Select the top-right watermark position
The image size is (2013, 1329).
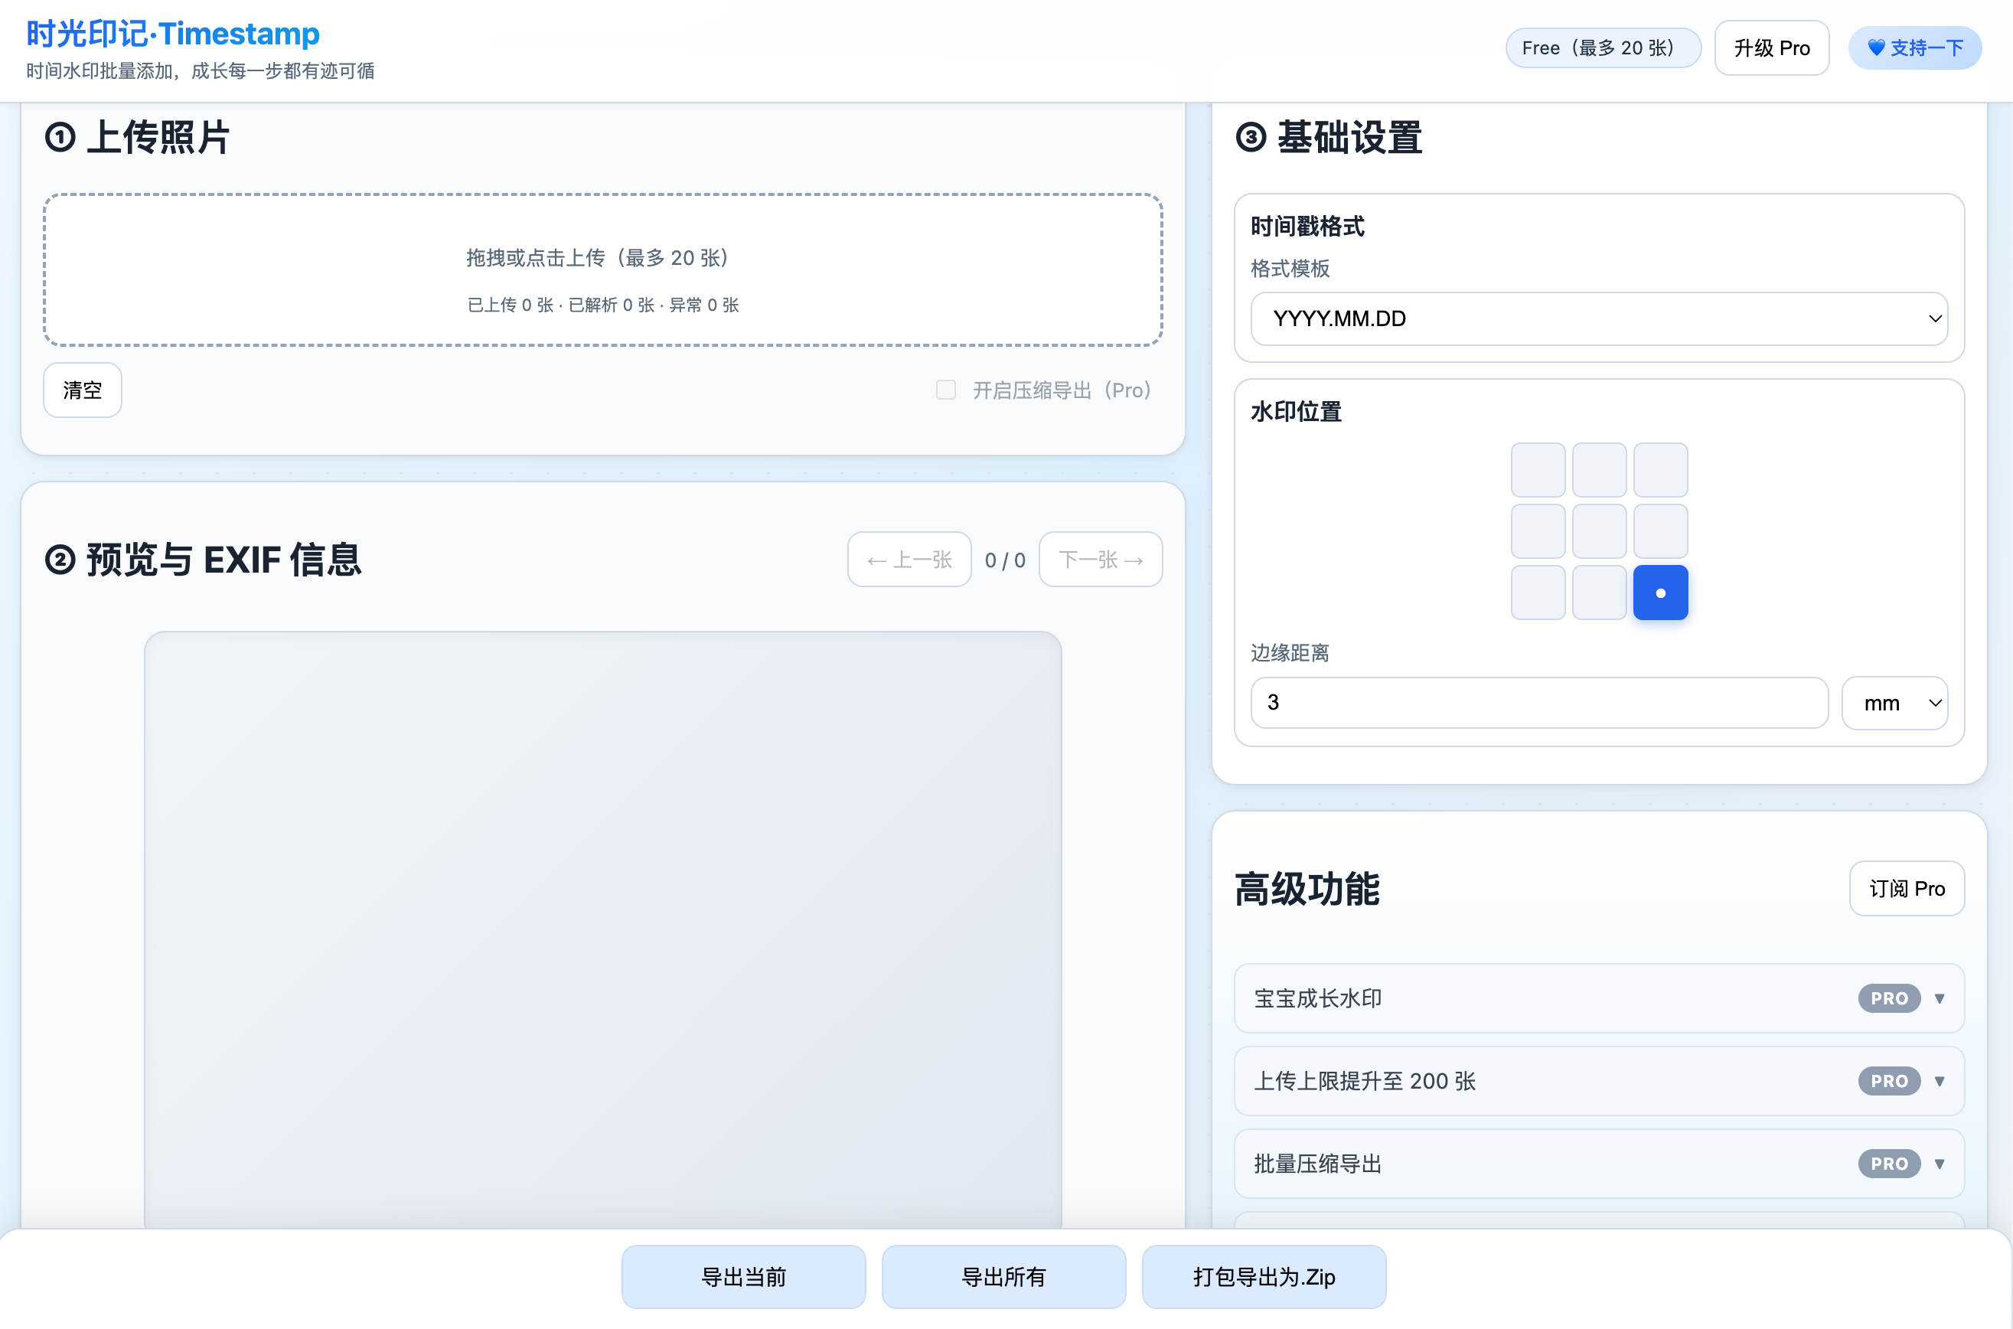(x=1659, y=469)
